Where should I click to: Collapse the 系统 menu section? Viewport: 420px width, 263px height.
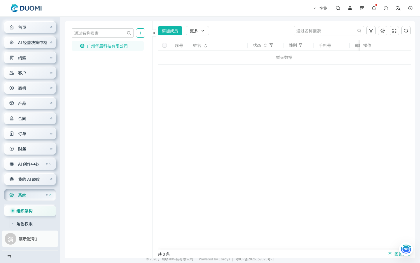30,195
